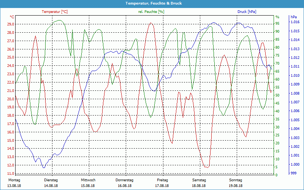Click the 'Montag' day label
The image size is (304, 190).
(x=14, y=180)
